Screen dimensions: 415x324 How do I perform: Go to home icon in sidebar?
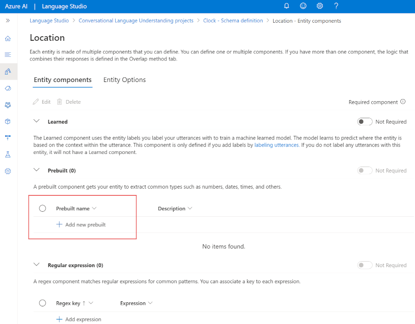(x=8, y=38)
